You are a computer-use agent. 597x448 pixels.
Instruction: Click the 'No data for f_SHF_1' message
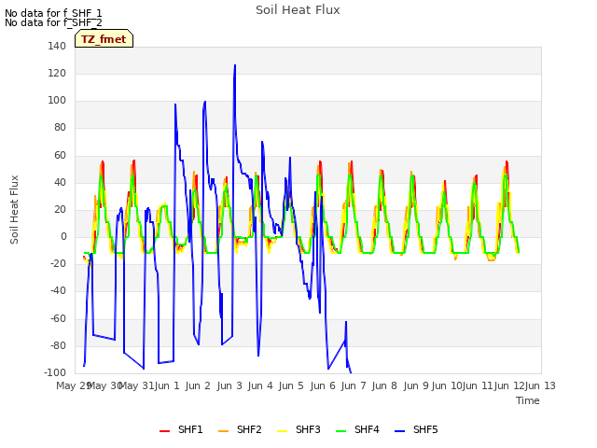[x=53, y=13]
